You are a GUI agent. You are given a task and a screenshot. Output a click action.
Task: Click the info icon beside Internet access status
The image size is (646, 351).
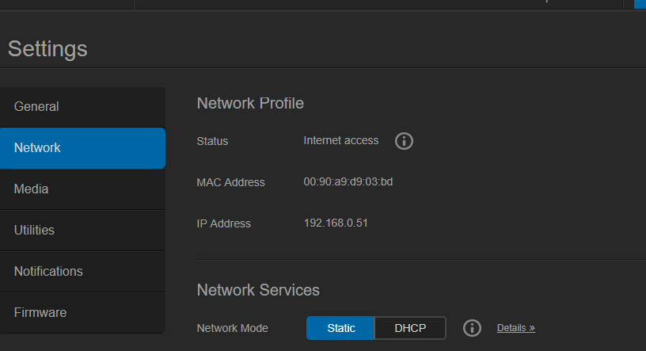pos(404,141)
